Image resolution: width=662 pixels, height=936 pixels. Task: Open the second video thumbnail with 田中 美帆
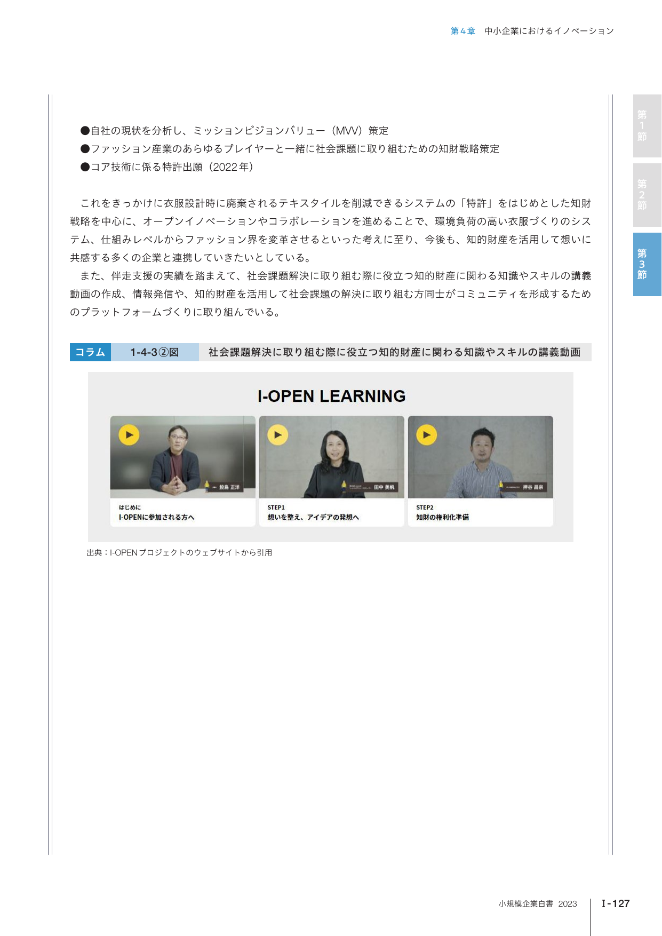click(x=332, y=457)
